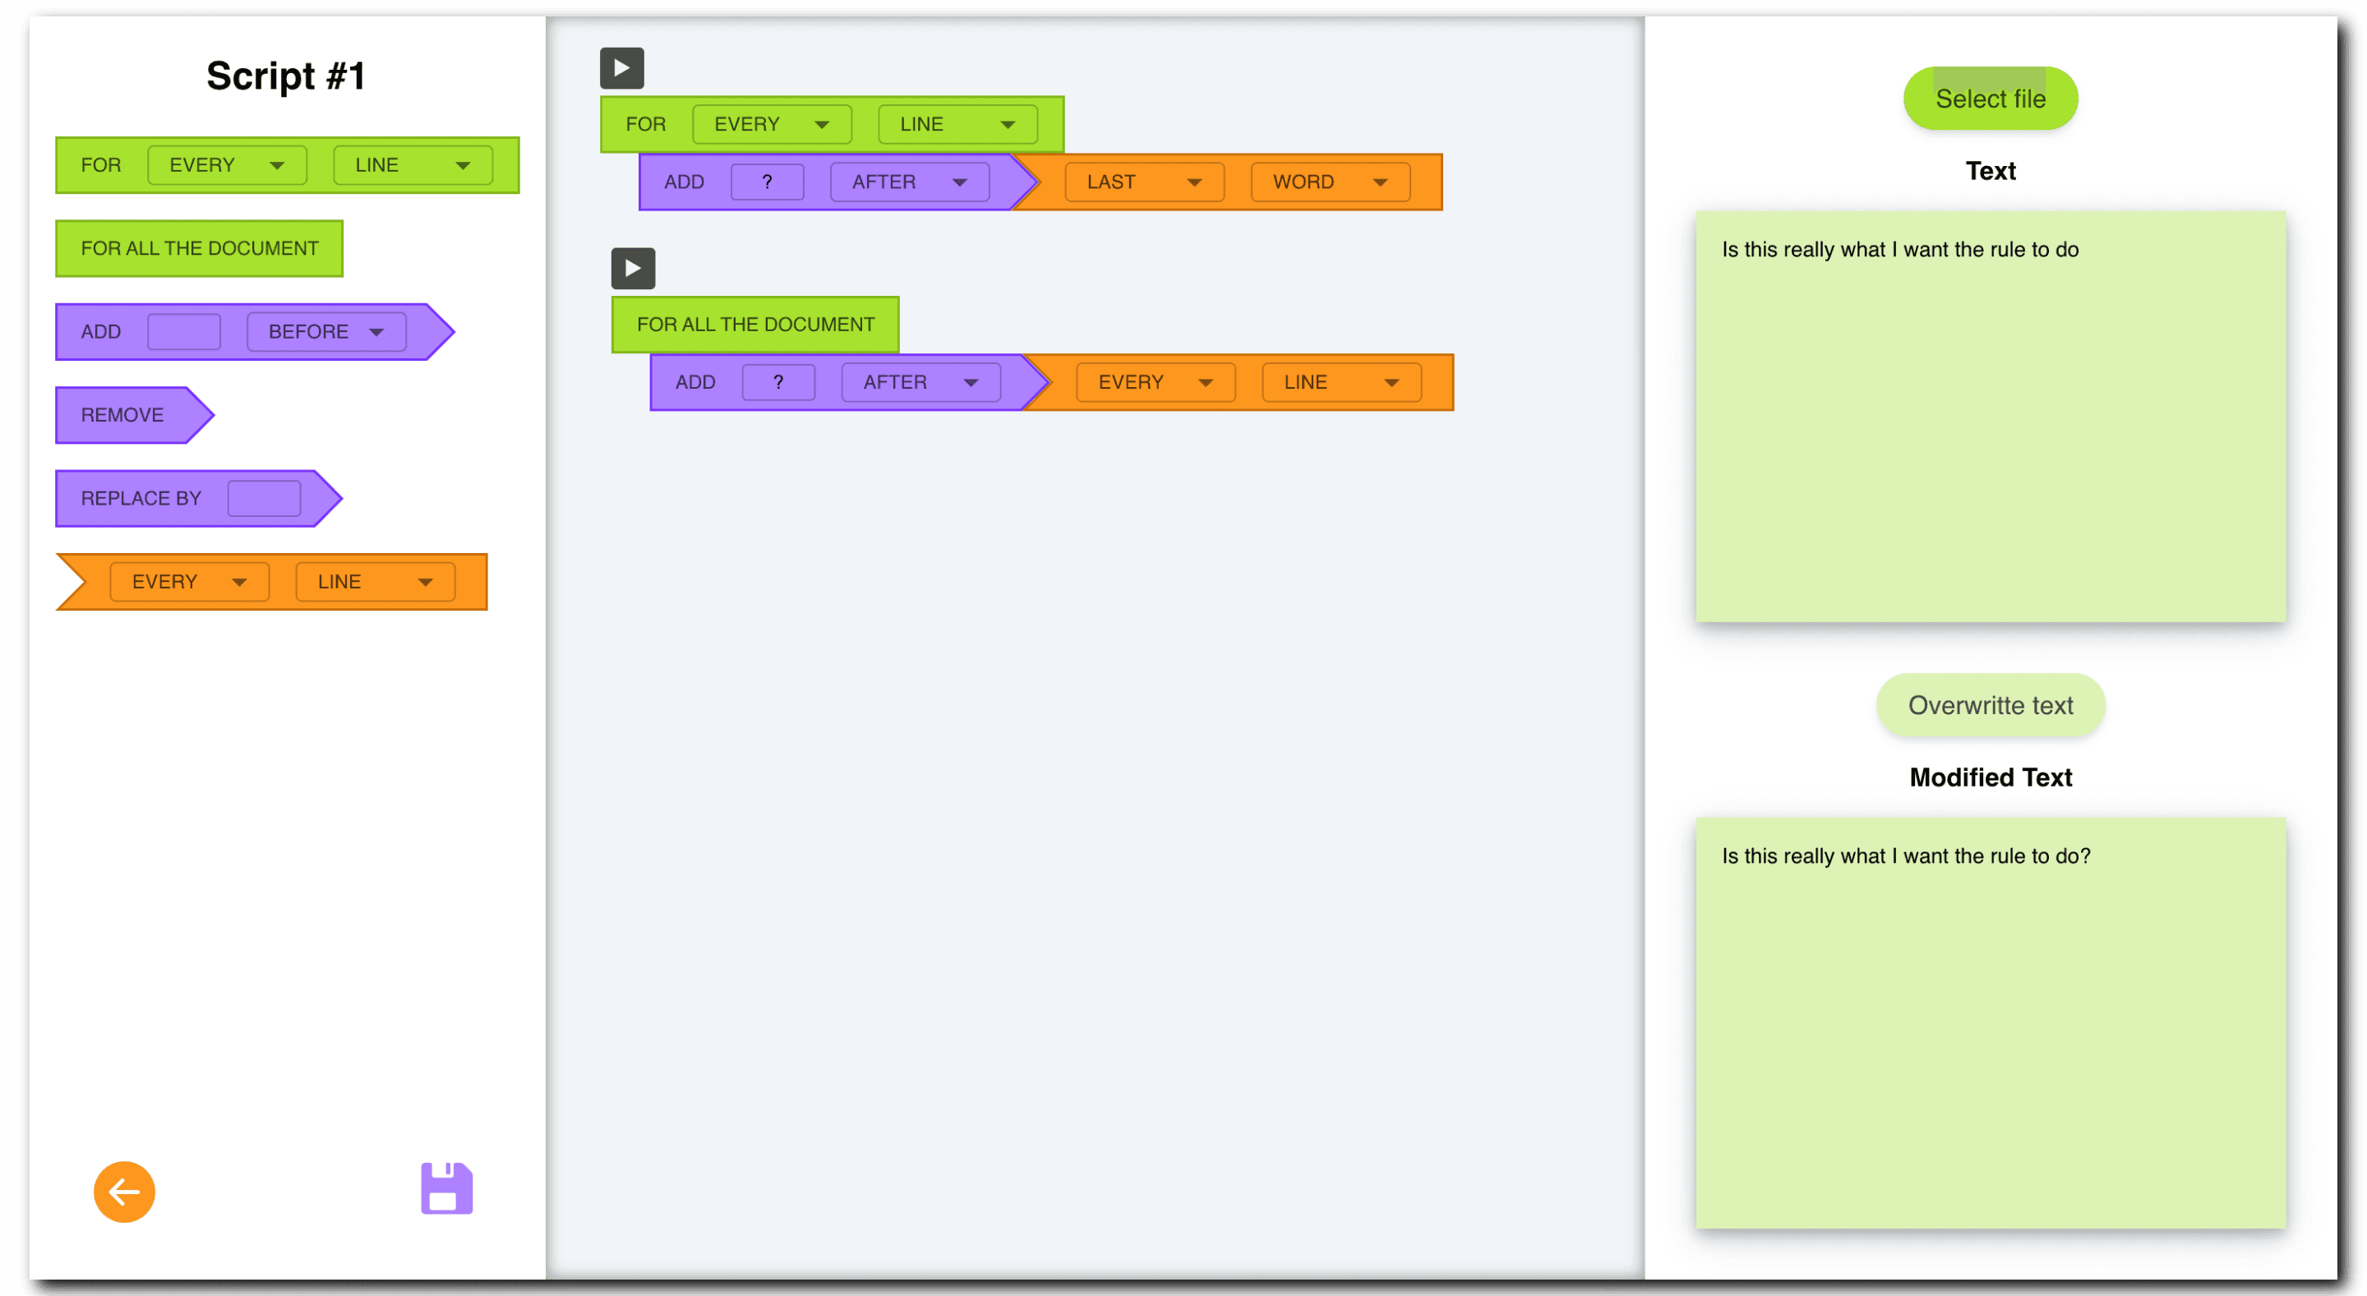Screen dimensions: 2367x1296
Task: Click the Modified Text output area
Action: click(x=1991, y=1022)
